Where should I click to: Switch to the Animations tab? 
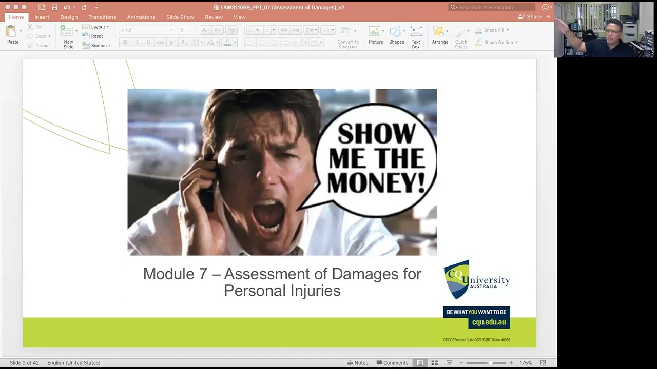141,17
